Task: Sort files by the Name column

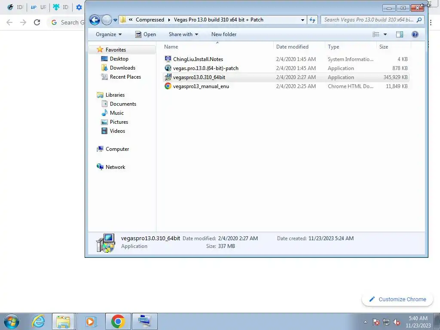Action: (217, 46)
